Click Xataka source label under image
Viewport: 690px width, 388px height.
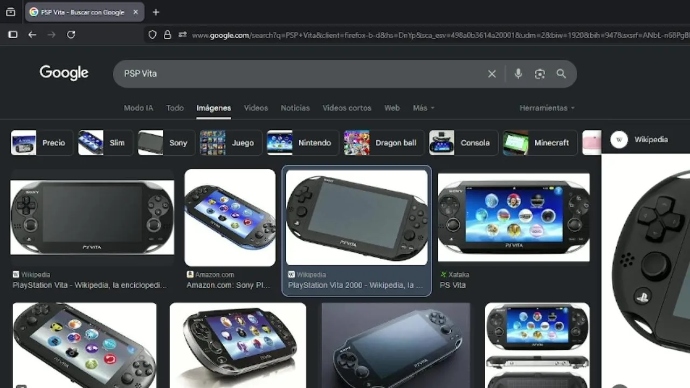click(454, 275)
